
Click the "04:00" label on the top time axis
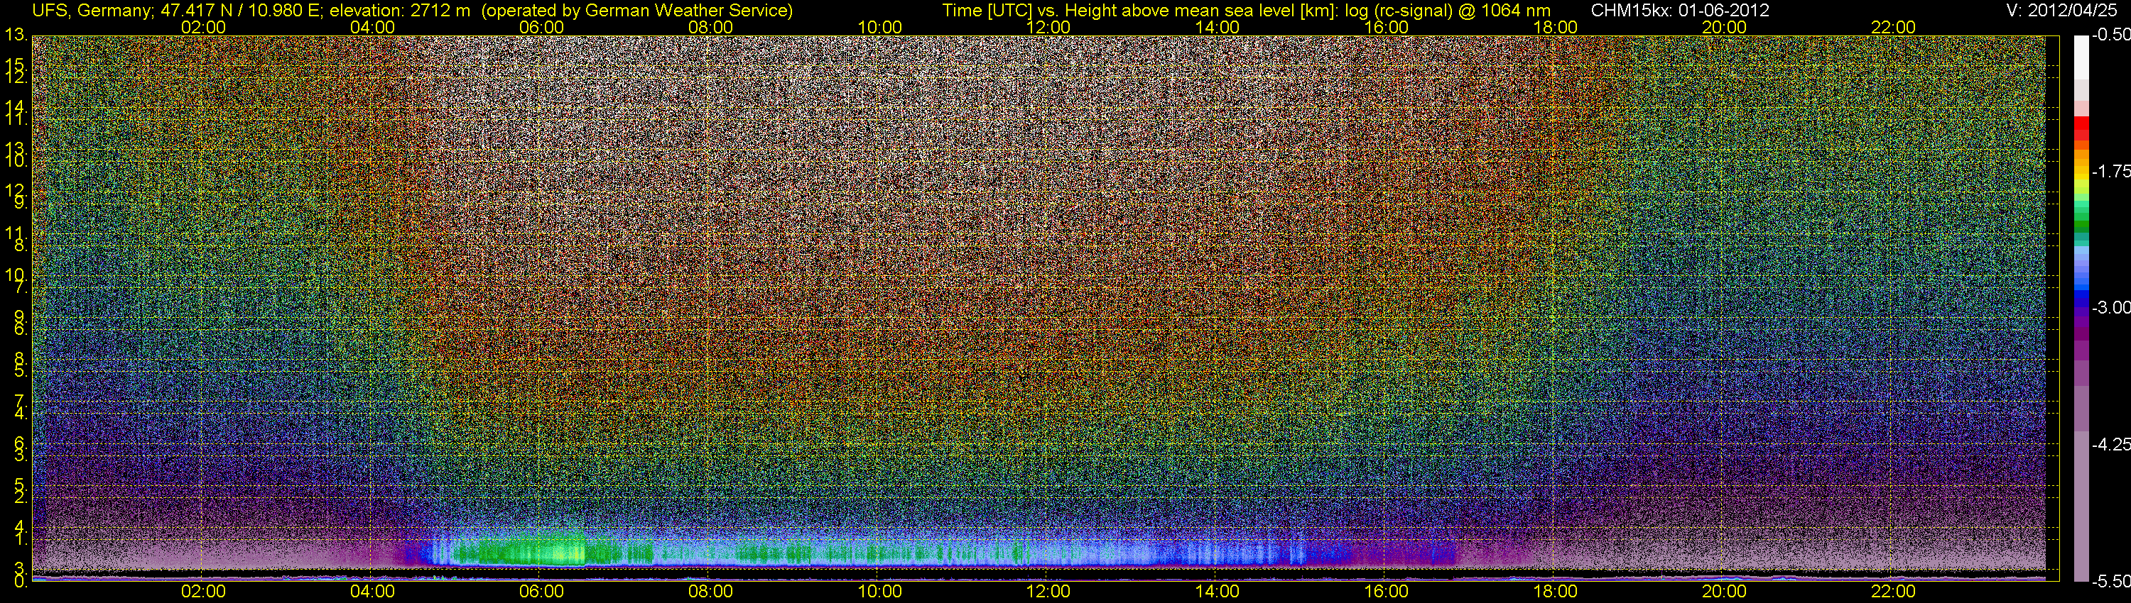pos(372,27)
